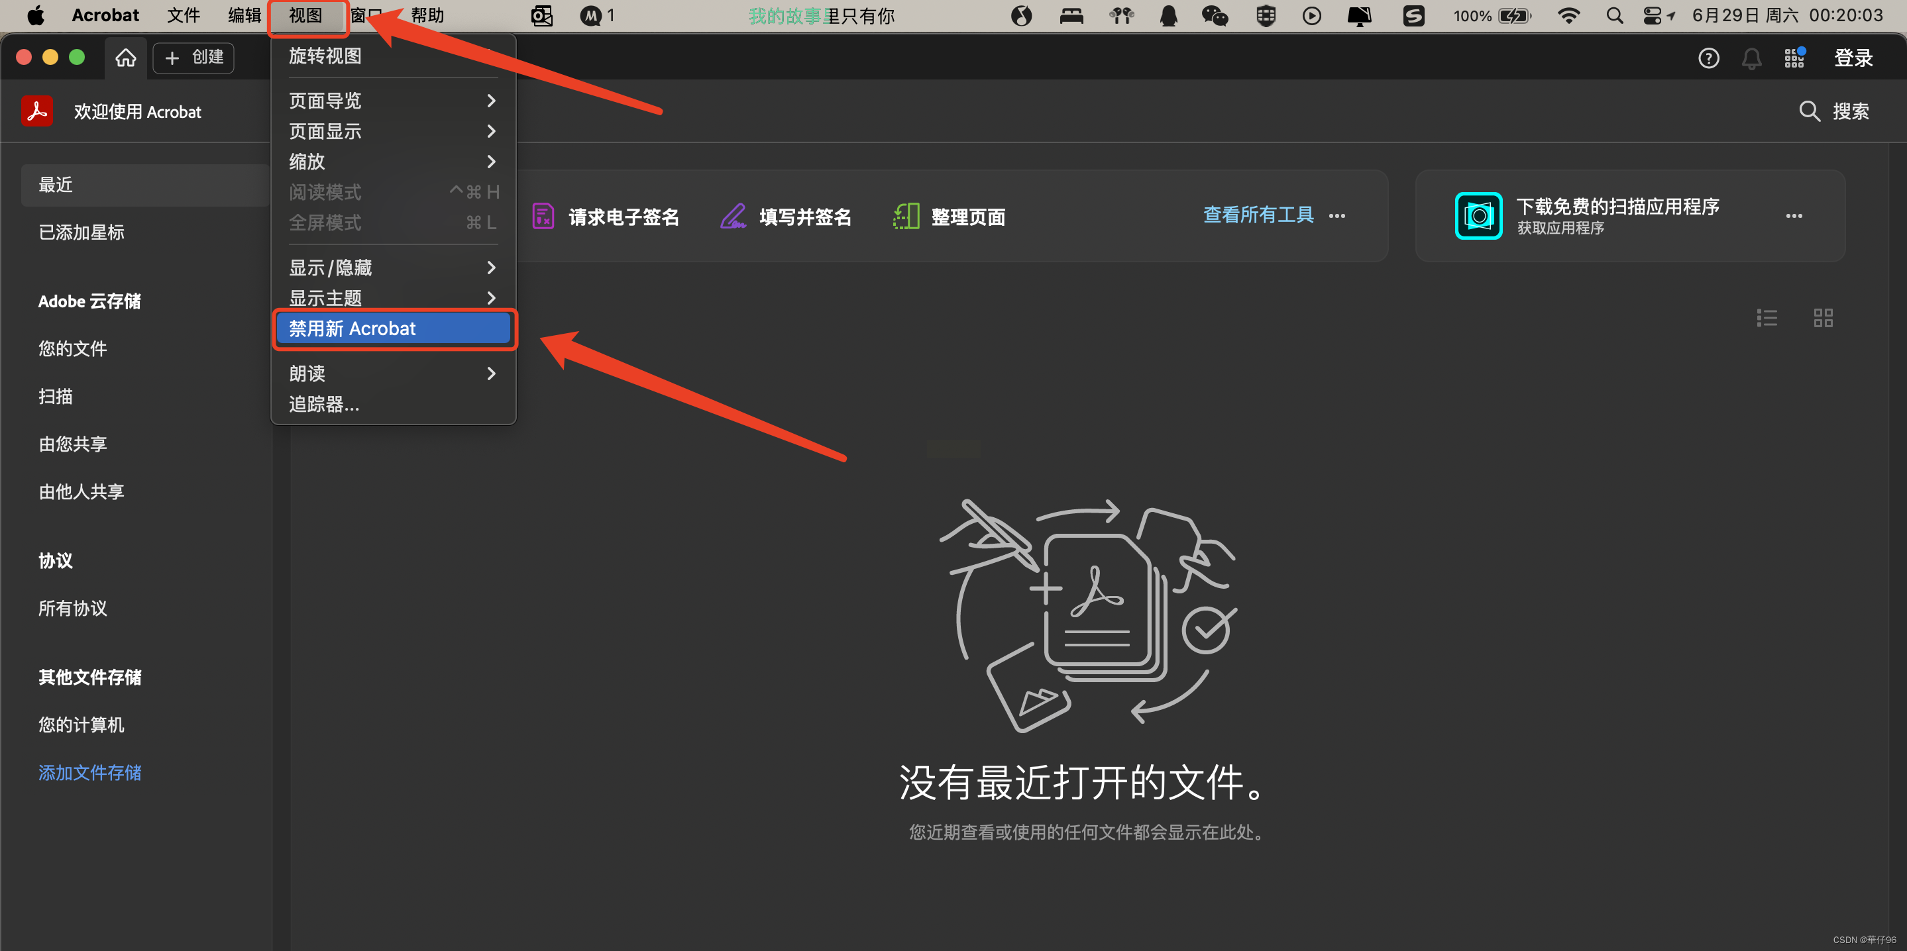
Task: Click the notifications bell icon
Action: (1751, 58)
